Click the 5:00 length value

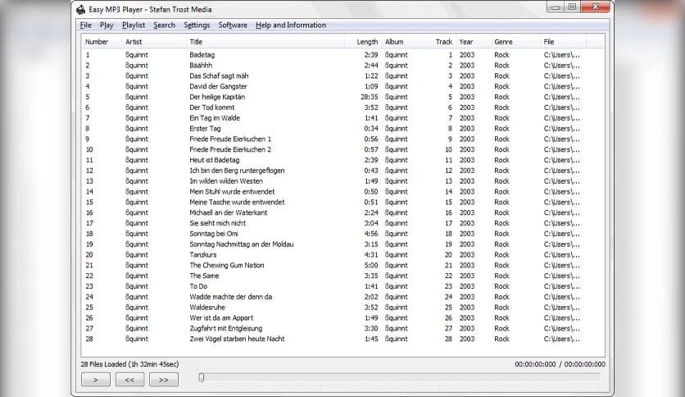tap(371, 265)
